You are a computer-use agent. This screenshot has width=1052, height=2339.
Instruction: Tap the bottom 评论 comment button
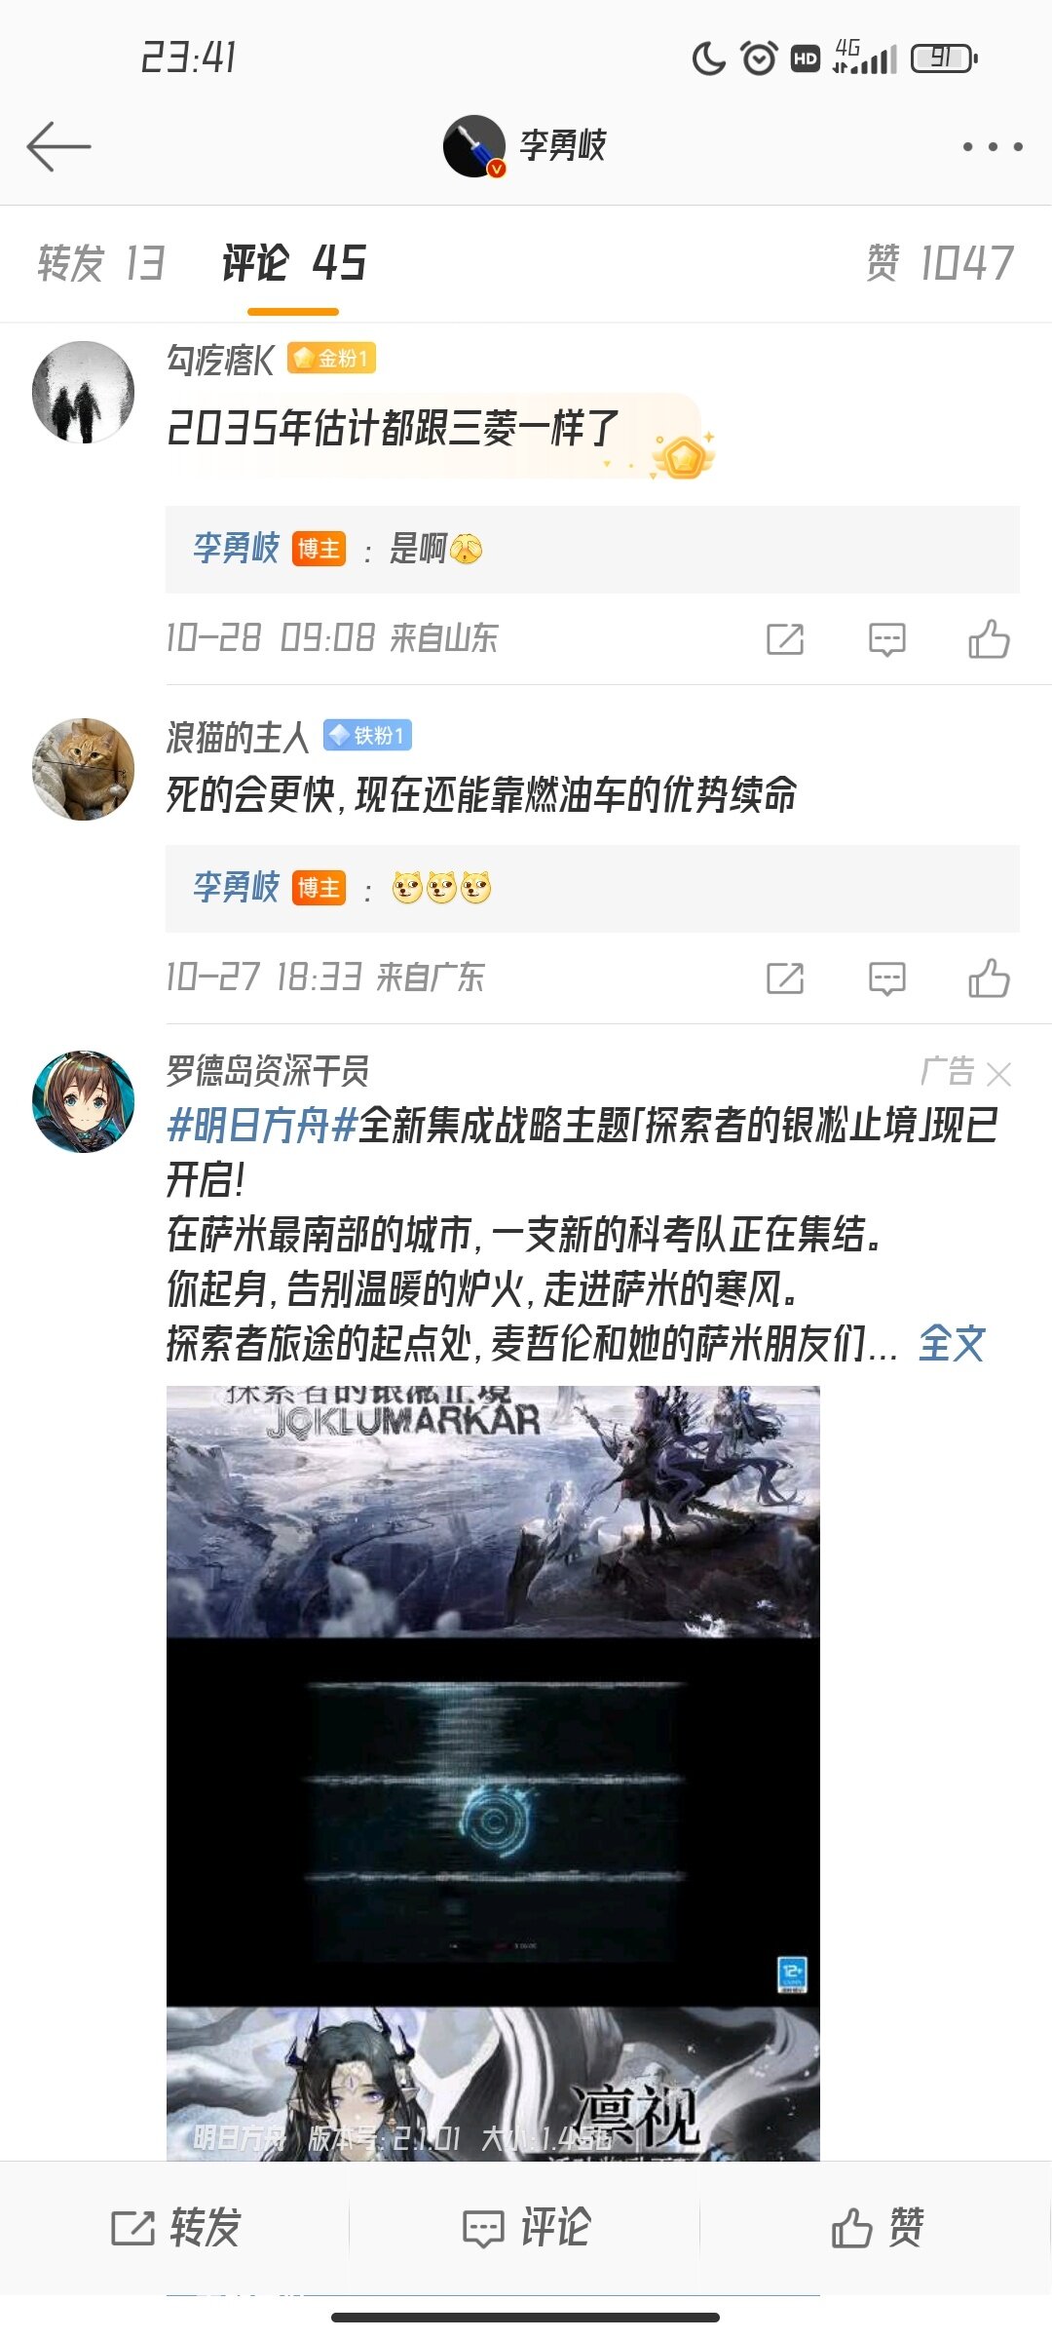526,2228
